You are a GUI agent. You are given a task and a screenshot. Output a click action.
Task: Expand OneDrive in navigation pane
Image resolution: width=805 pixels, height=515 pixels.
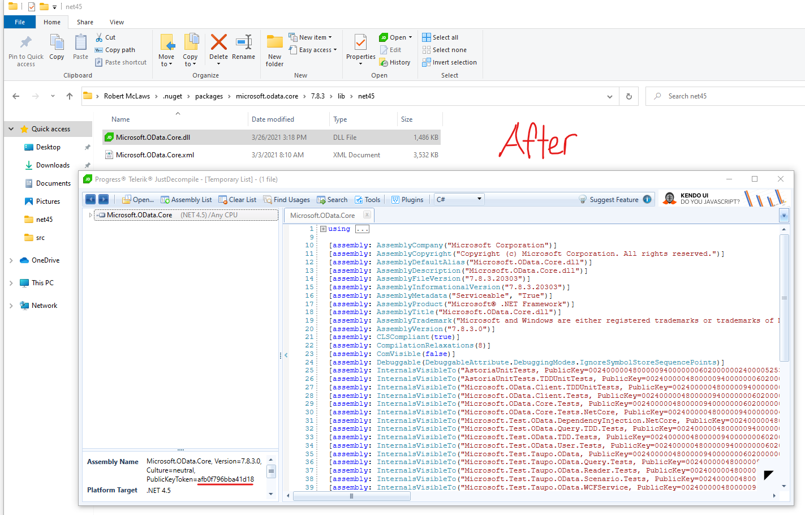(x=11, y=260)
